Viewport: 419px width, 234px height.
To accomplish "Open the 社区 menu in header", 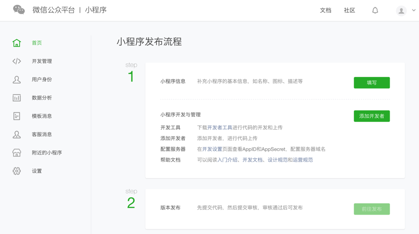I will [x=349, y=10].
